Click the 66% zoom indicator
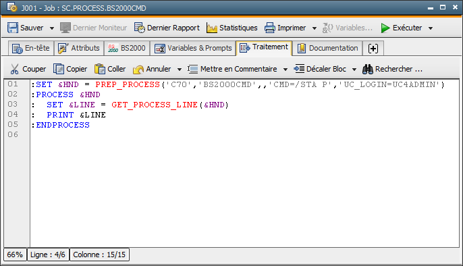 click(15, 255)
